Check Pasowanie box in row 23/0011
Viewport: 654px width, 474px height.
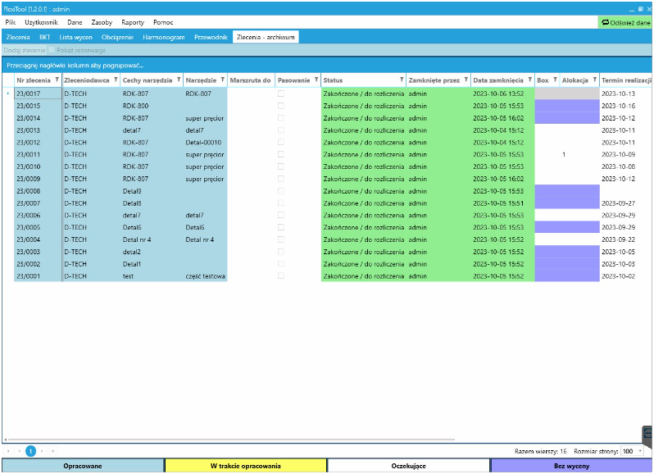(282, 154)
